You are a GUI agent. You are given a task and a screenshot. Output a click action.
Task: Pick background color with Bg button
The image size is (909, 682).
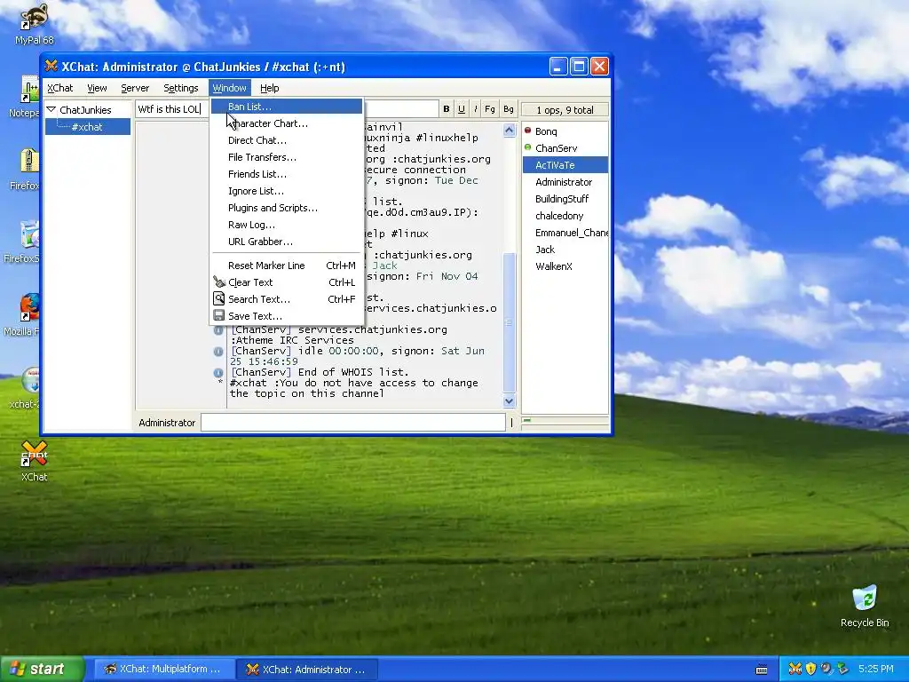coord(509,109)
